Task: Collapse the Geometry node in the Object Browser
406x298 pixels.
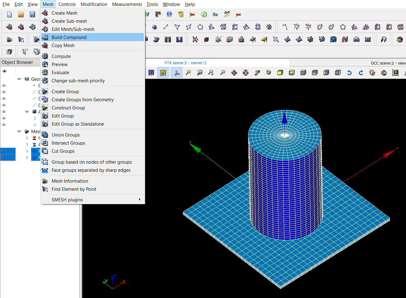Action: (x=19, y=79)
